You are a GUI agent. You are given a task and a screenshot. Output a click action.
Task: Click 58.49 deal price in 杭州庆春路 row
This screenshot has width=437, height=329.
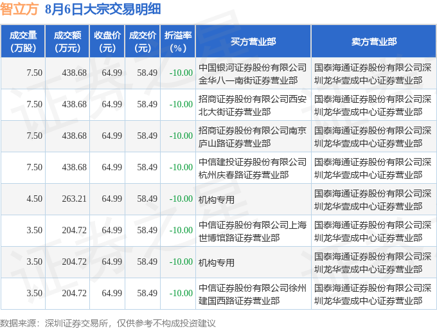147,168
